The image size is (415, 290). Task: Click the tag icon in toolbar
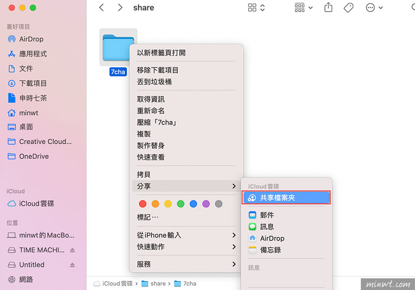click(348, 7)
